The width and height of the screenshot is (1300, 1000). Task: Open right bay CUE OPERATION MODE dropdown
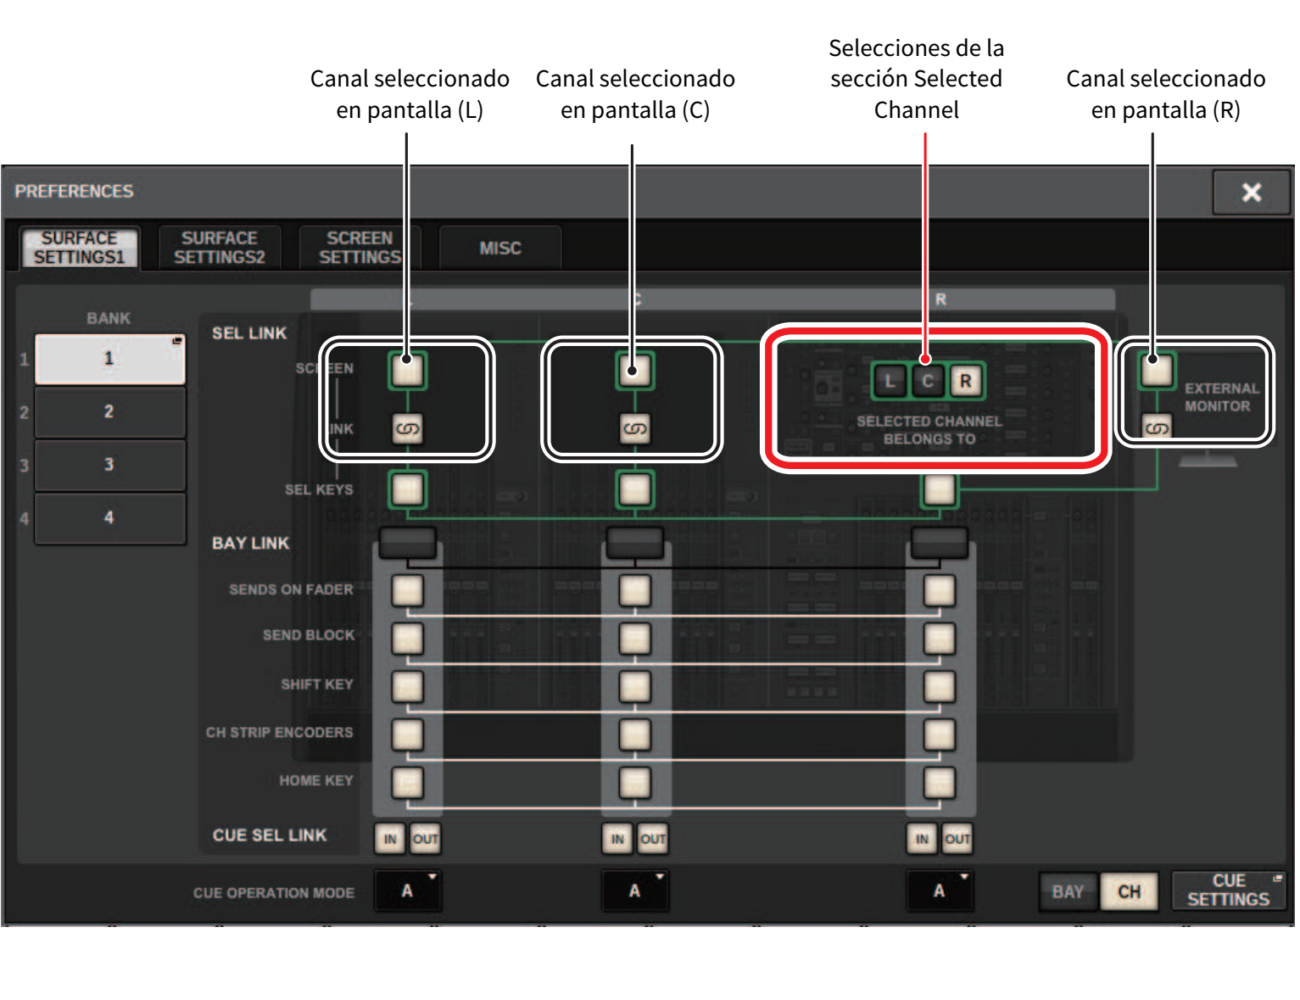pyautogui.click(x=939, y=891)
